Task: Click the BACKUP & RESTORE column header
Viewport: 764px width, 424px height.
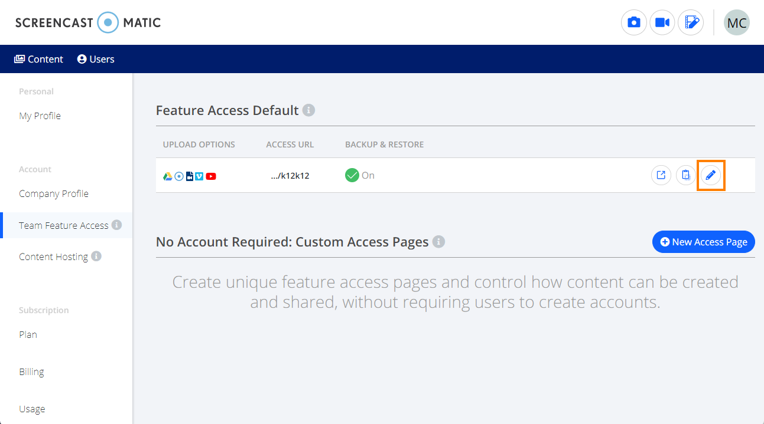Action: pyautogui.click(x=385, y=144)
